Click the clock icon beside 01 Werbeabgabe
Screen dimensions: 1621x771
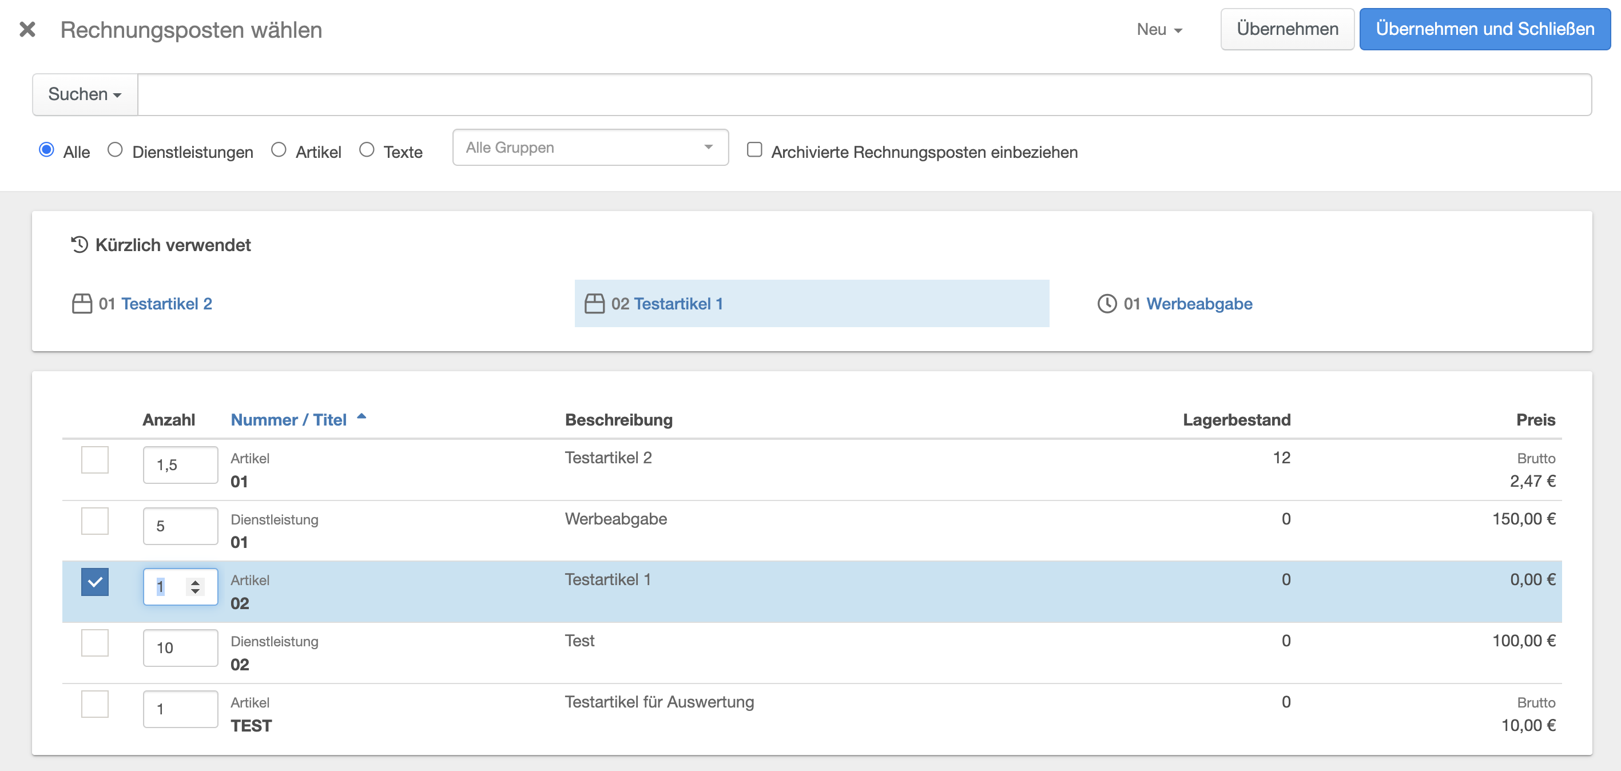[x=1106, y=303]
